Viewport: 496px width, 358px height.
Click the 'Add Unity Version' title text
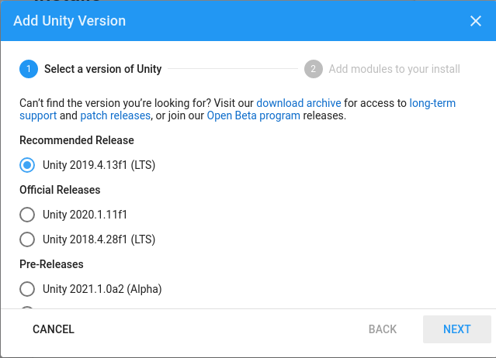tap(69, 21)
